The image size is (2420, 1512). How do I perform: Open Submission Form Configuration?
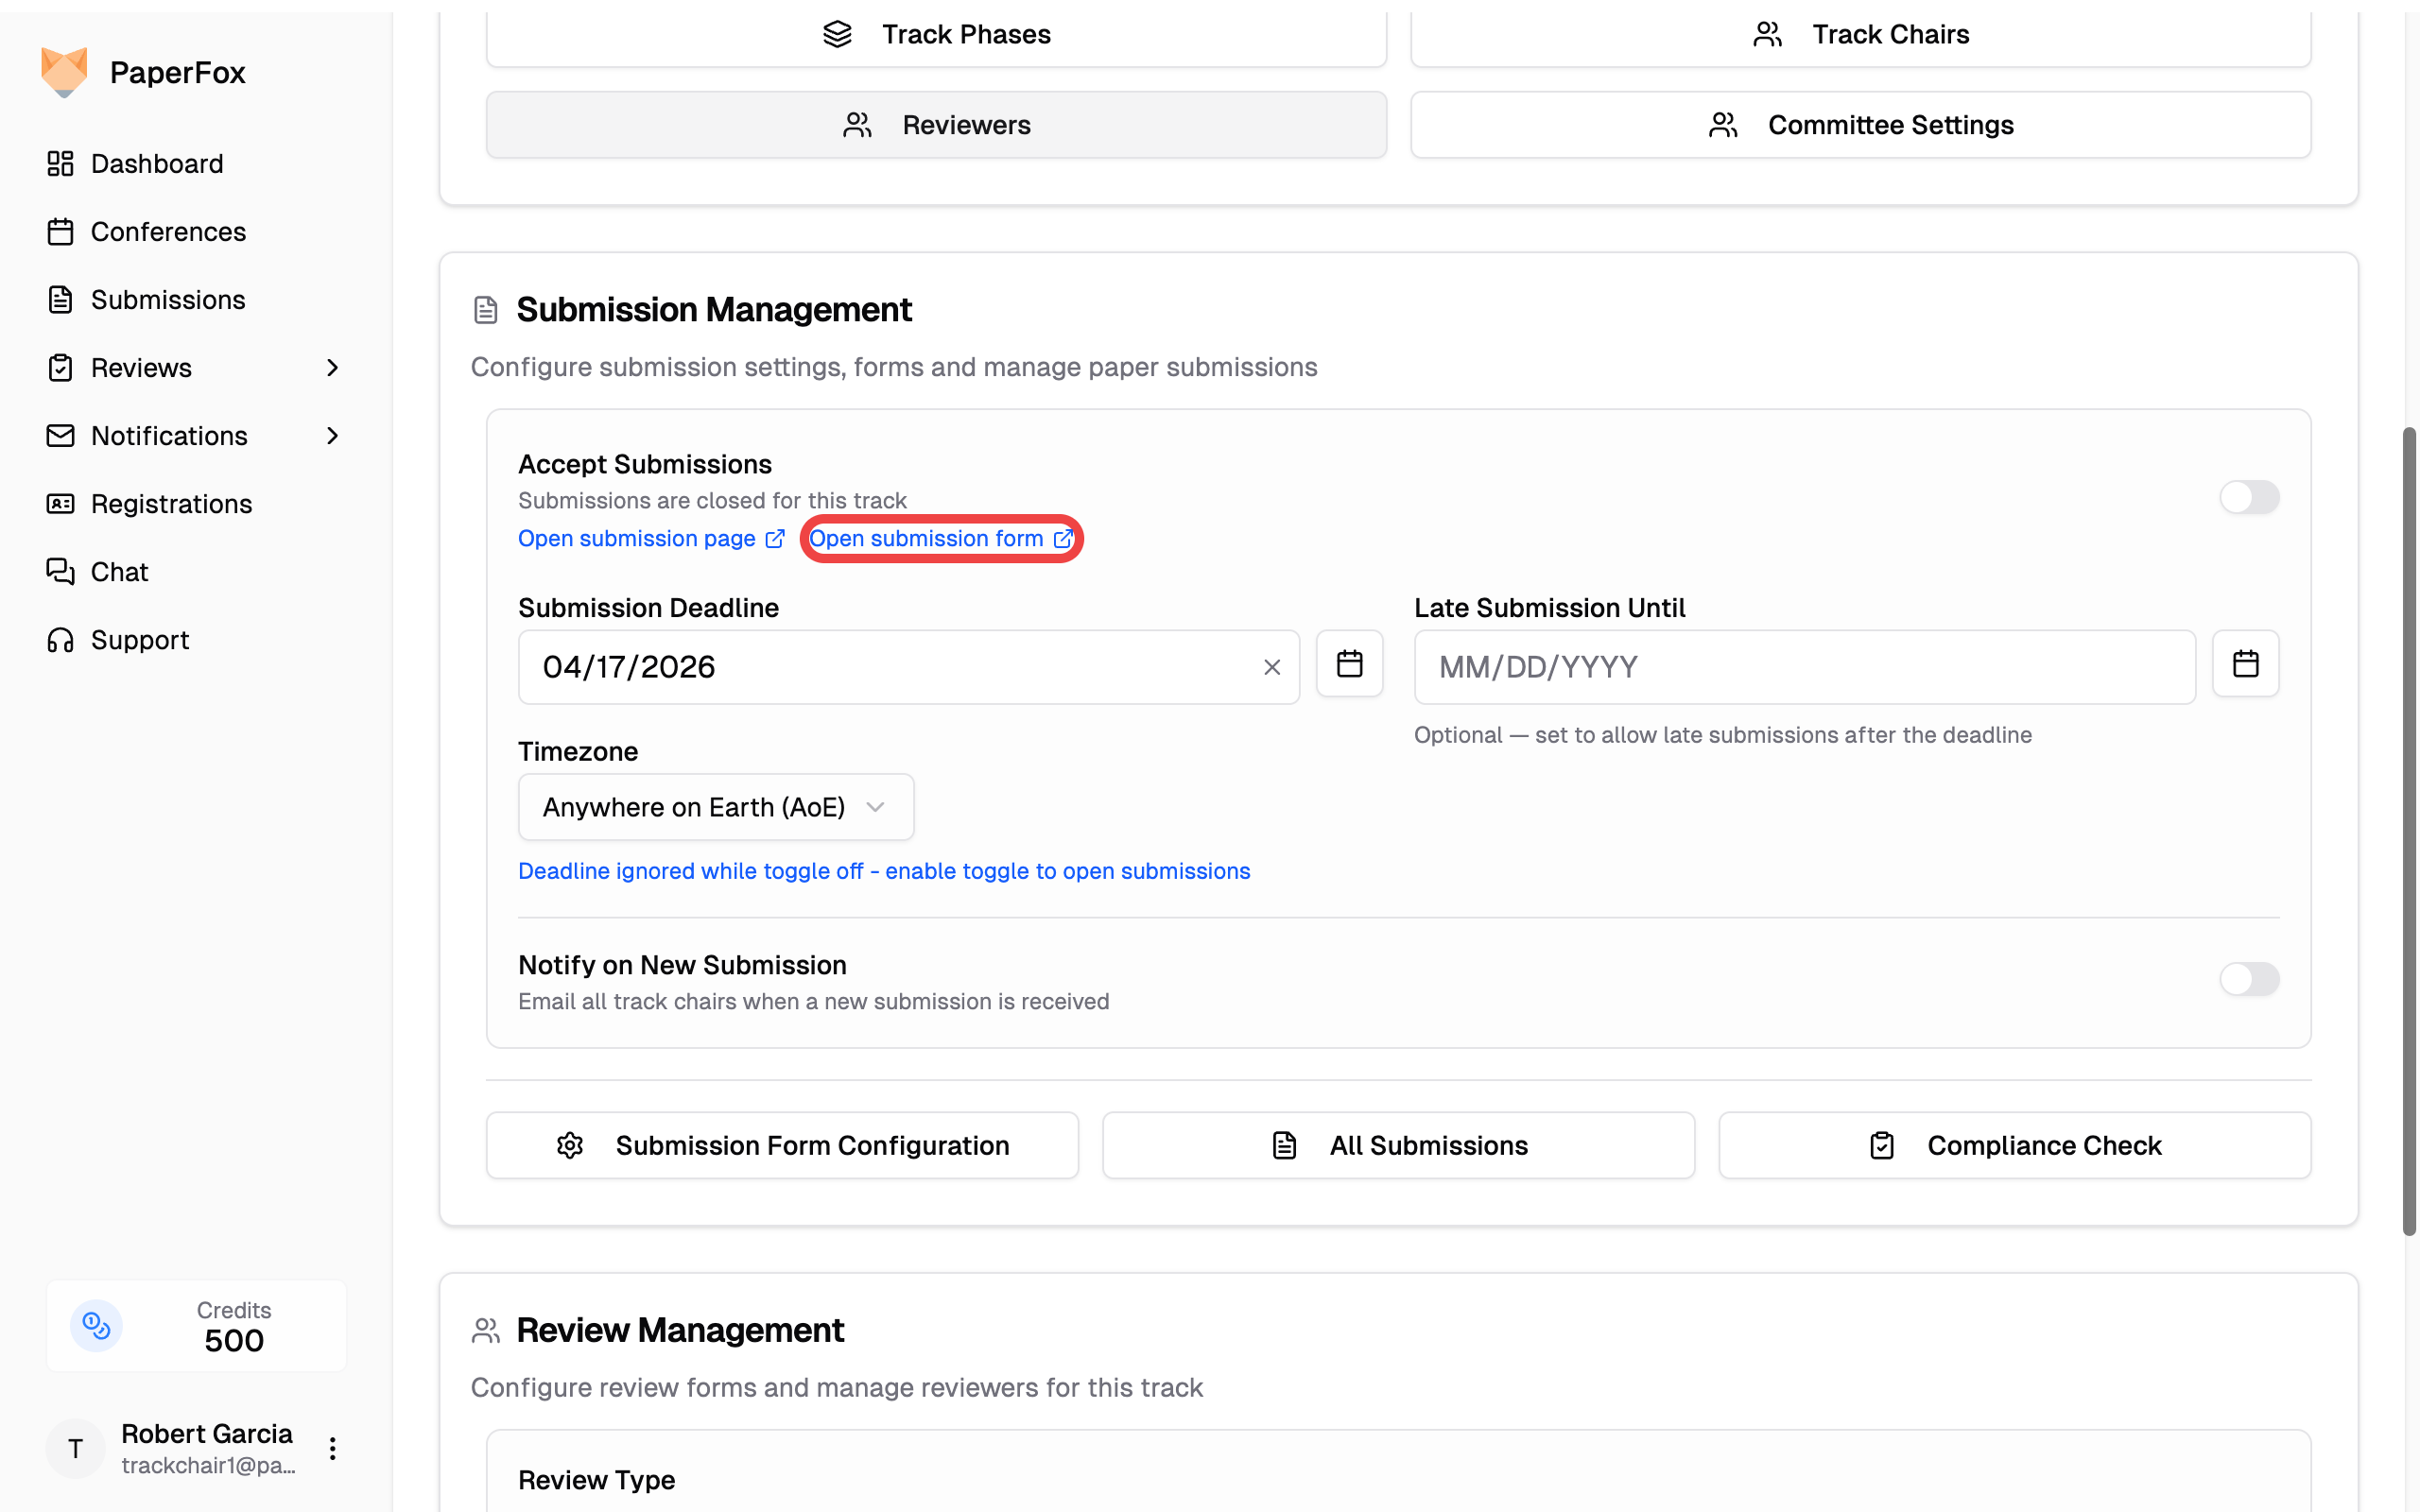(782, 1145)
